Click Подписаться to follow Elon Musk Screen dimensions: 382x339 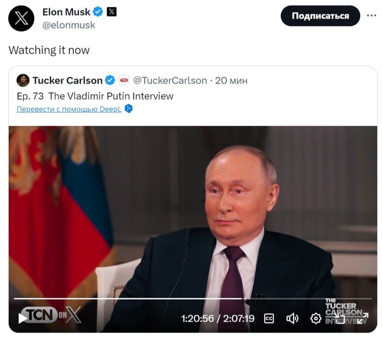[320, 16]
